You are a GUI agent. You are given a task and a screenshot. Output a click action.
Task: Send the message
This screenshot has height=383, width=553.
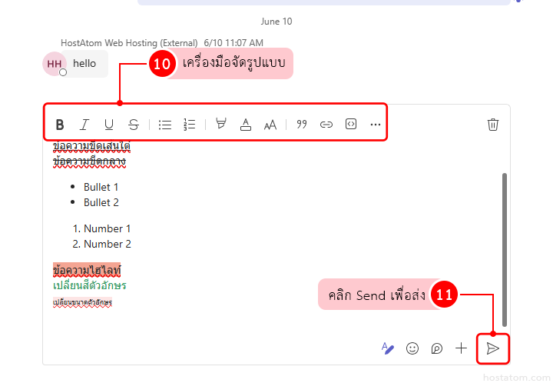493,348
